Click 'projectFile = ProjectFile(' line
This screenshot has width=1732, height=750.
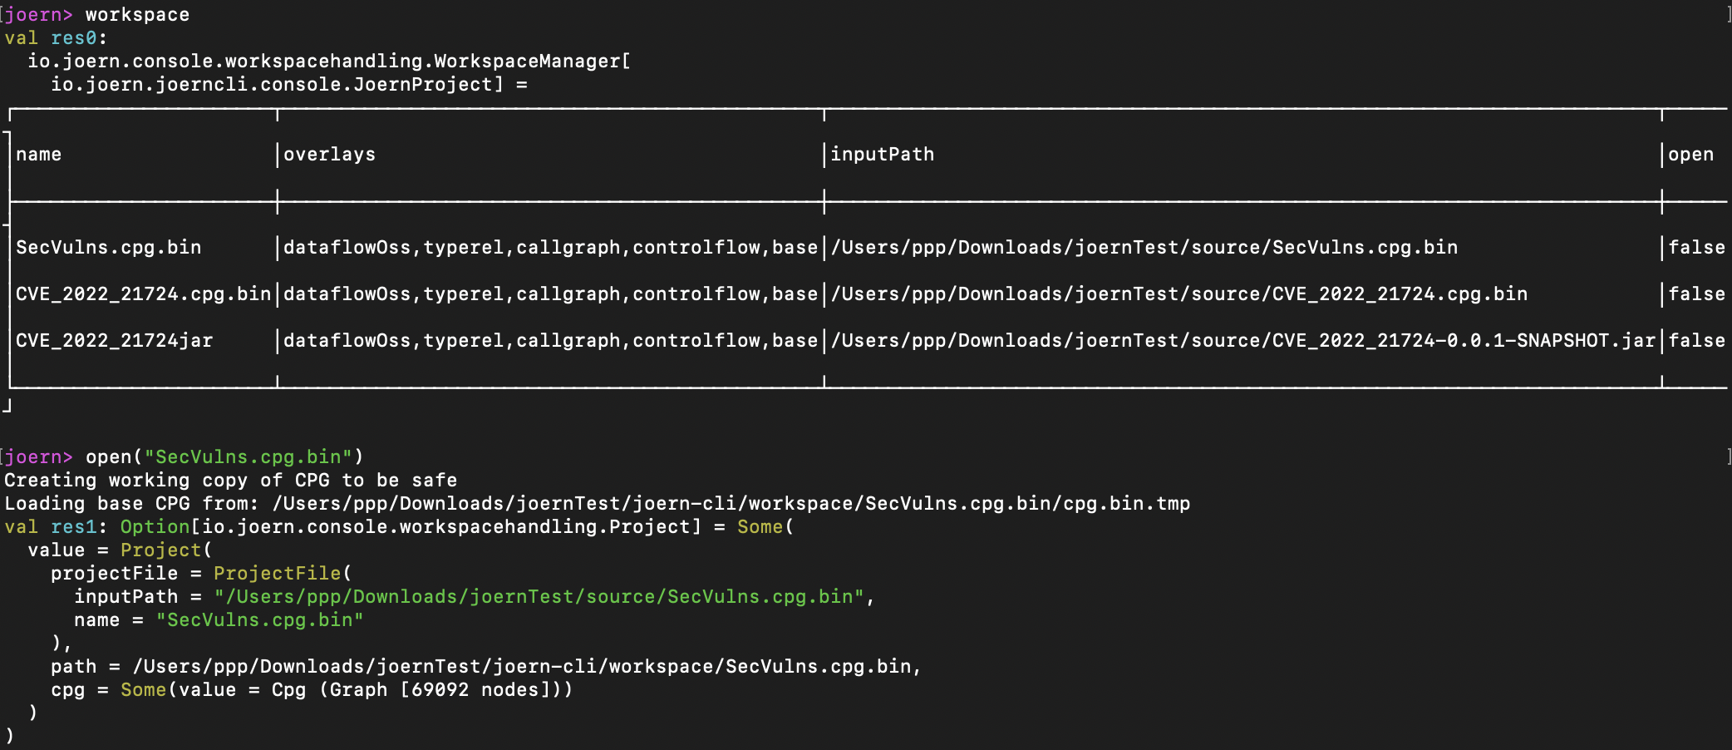click(201, 574)
